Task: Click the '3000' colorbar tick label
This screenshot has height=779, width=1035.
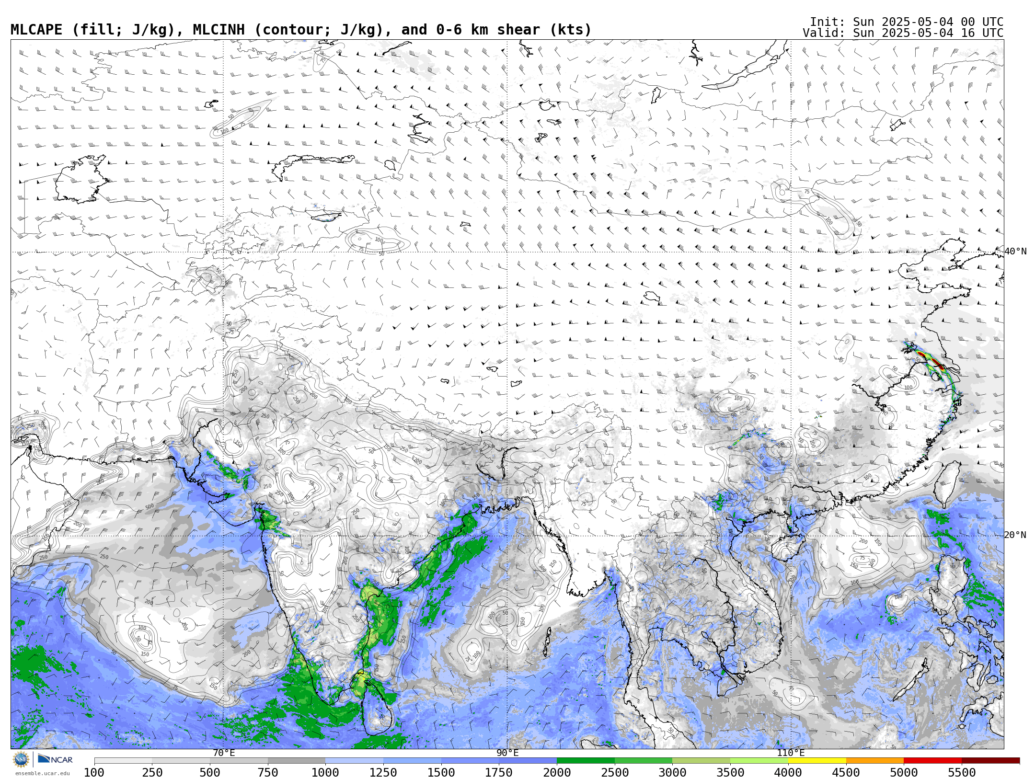Action: coord(673,772)
